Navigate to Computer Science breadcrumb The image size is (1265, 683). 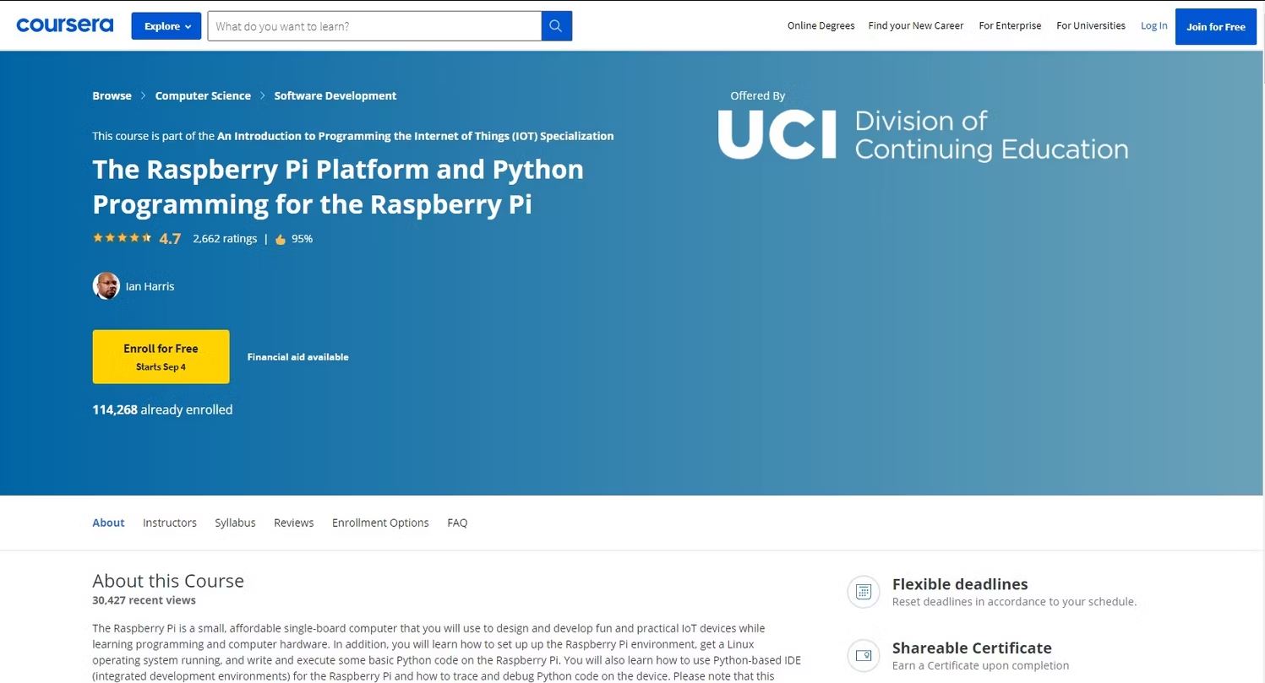click(203, 95)
